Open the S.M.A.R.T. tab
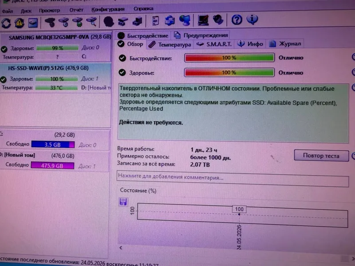The height and width of the screenshot is (266, 355). point(214,44)
